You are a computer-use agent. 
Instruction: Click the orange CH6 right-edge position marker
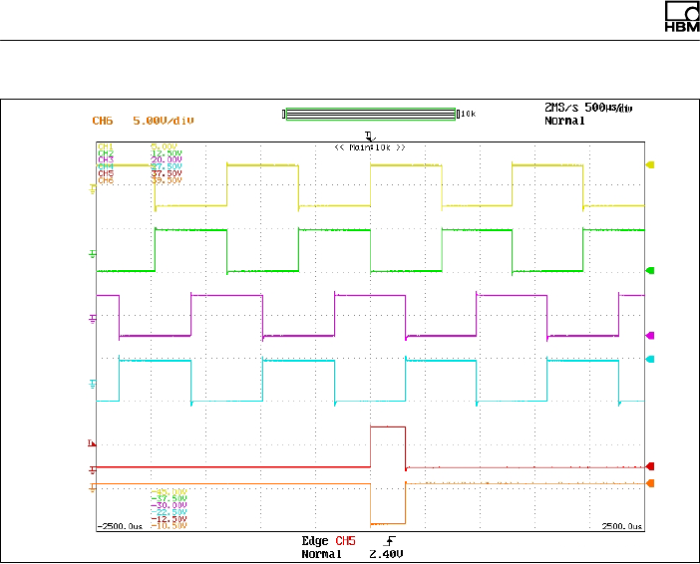(x=650, y=483)
